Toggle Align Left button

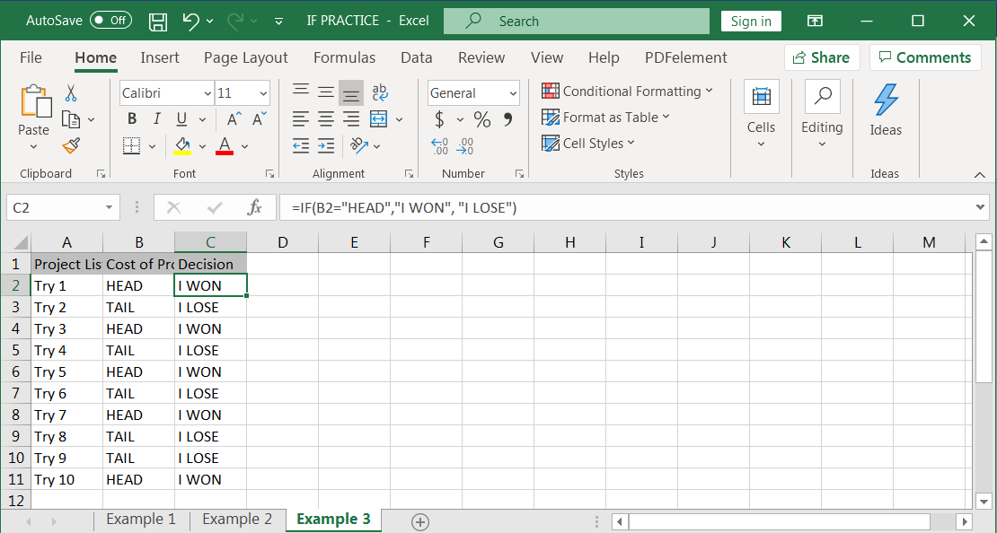301,118
